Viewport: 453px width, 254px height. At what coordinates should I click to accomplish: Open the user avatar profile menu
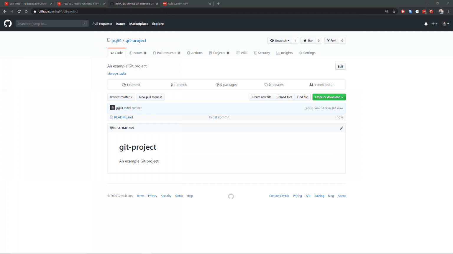(445, 24)
